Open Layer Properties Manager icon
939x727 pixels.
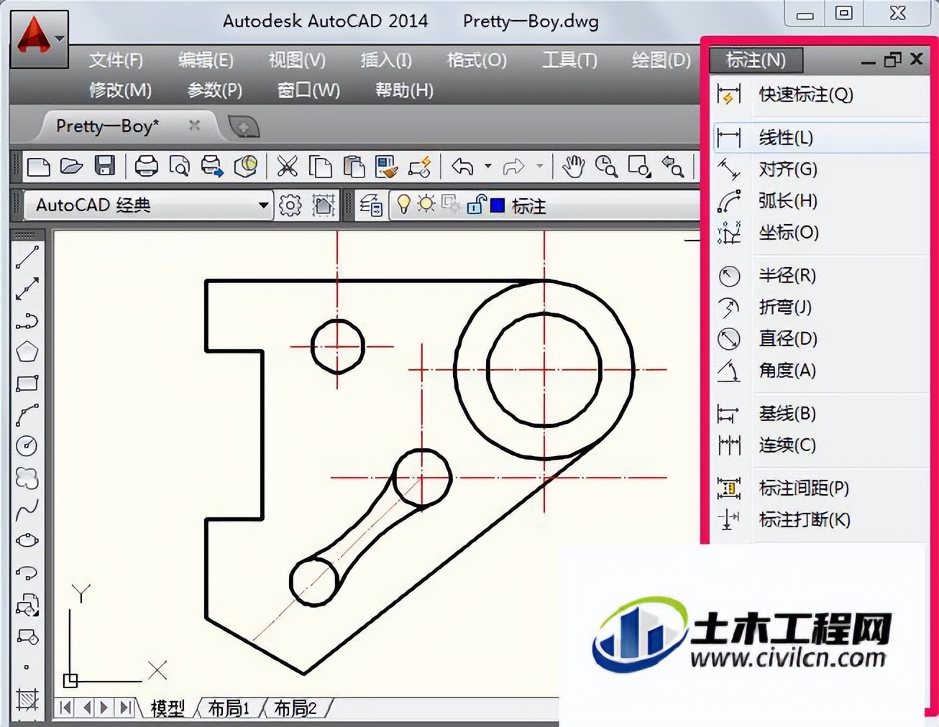click(371, 205)
